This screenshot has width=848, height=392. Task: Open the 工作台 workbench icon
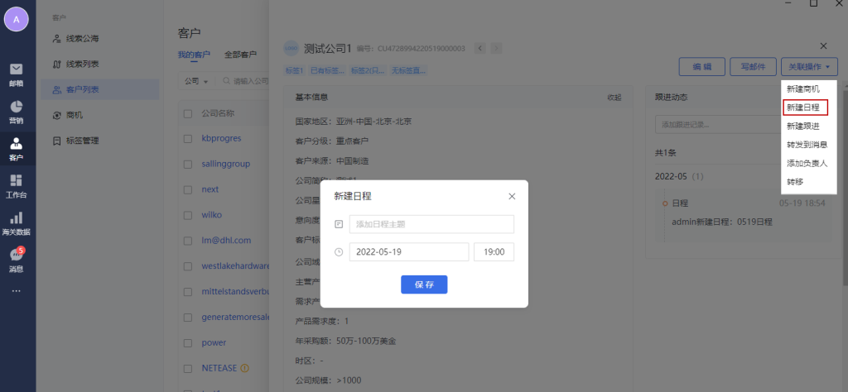(17, 186)
